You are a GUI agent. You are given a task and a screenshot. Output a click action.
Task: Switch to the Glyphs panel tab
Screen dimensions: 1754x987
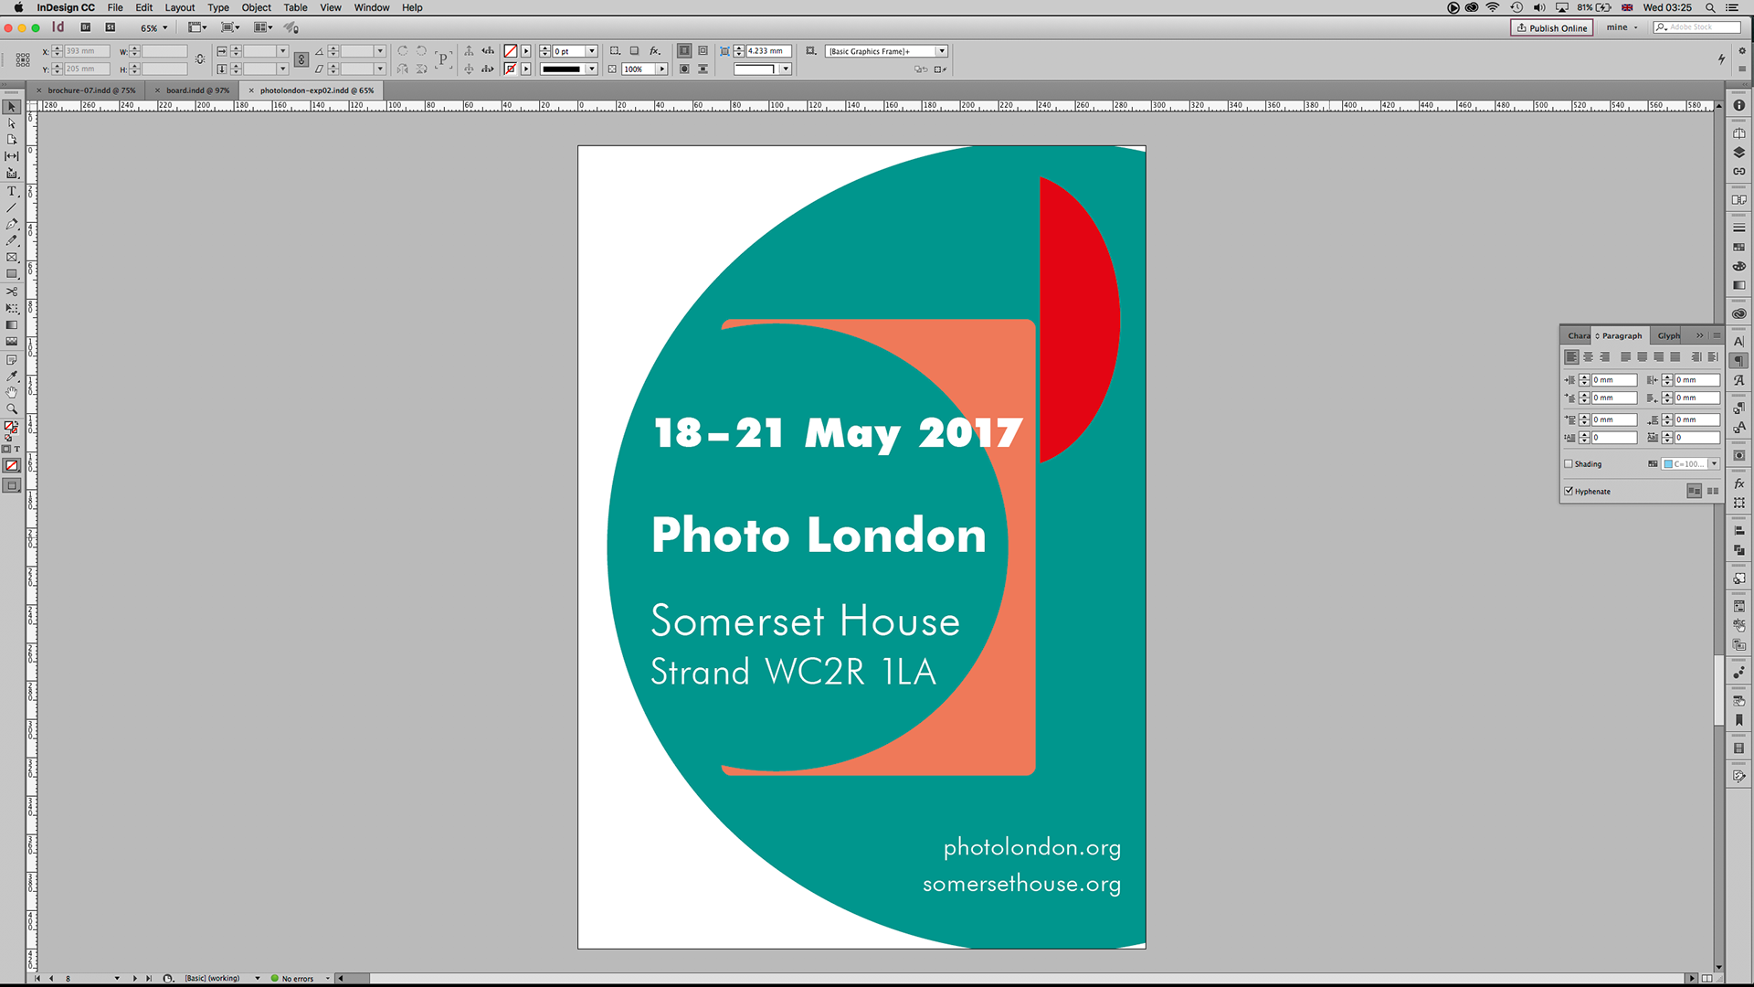click(x=1668, y=335)
